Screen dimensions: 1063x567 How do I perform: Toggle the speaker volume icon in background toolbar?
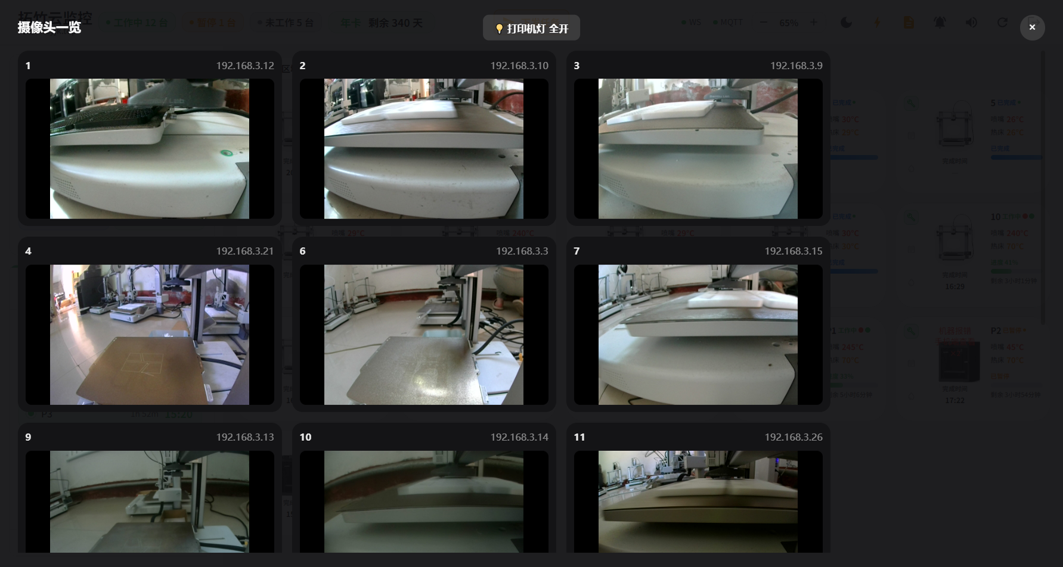click(x=971, y=23)
